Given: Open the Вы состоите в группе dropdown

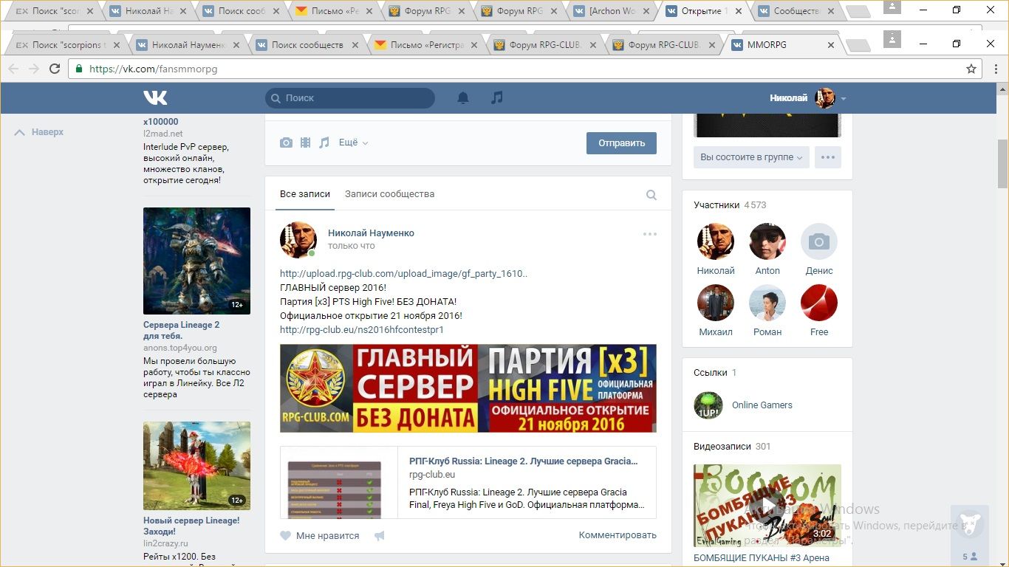Looking at the screenshot, I should [x=751, y=157].
